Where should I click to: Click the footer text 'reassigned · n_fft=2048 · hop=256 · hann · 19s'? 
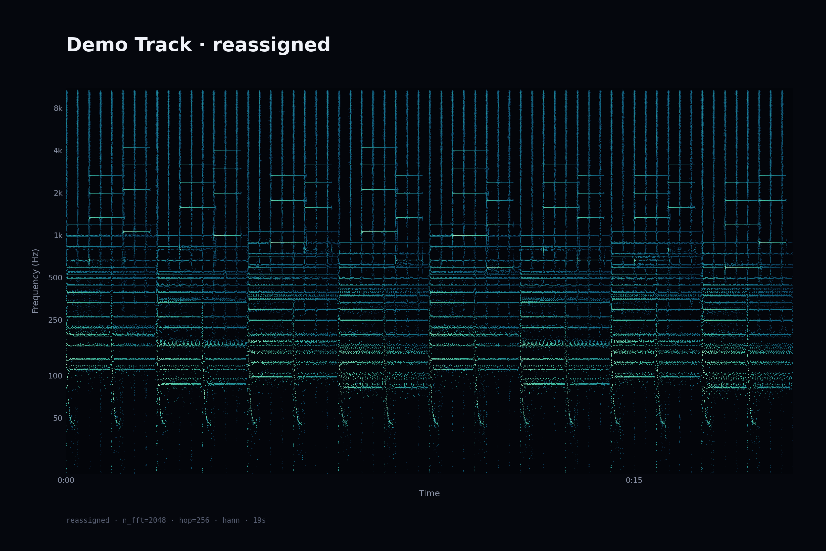pyautogui.click(x=166, y=520)
